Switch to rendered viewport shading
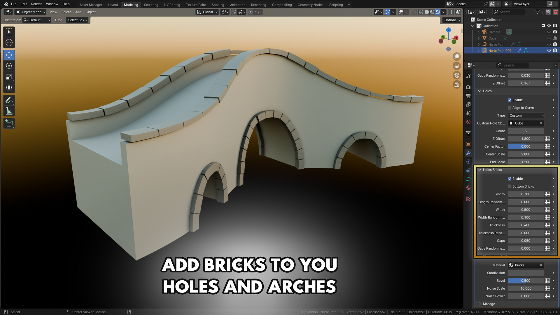The width and height of the screenshot is (560, 315). coord(438,12)
